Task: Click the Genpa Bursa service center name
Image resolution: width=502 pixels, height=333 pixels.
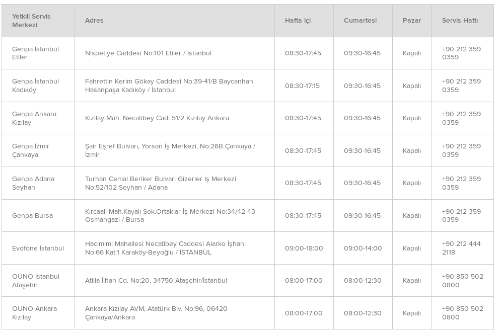Action: [x=32, y=216]
